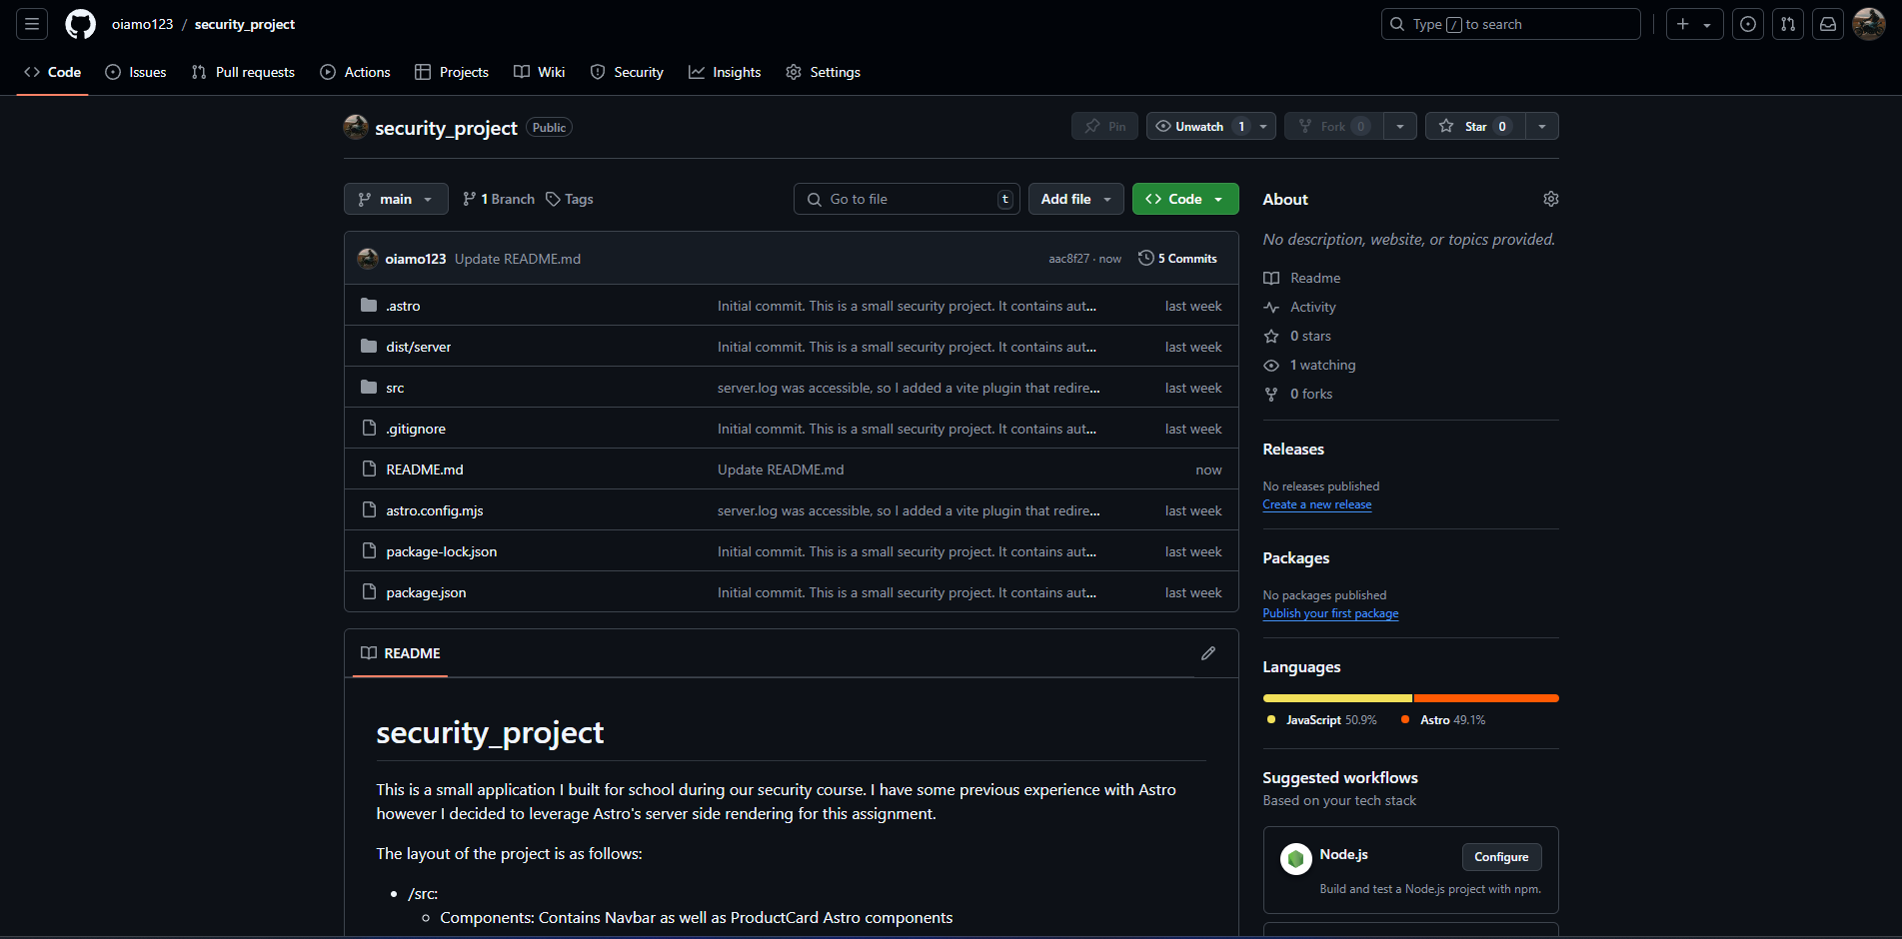Edit README with the pencil icon
Screen dimensions: 1902x939
click(1208, 653)
